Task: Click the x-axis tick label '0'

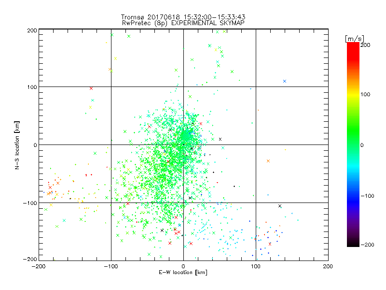Action: pos(183,266)
